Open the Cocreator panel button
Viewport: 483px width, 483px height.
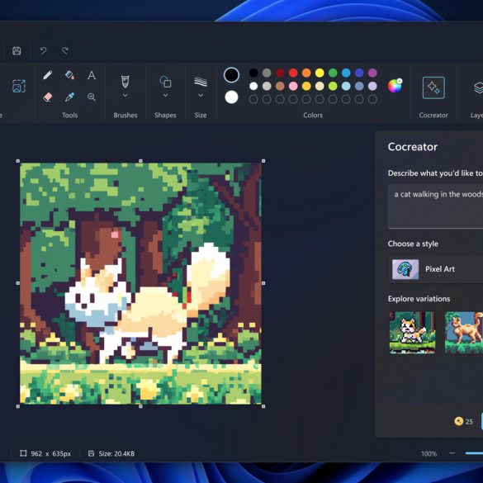pyautogui.click(x=433, y=88)
